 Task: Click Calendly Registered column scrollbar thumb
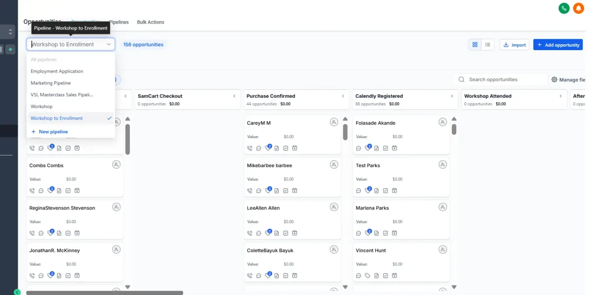point(454,129)
